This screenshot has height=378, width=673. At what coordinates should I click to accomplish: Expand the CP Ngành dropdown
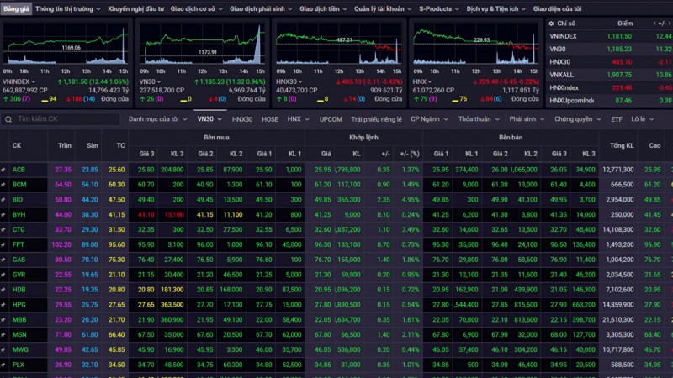[x=430, y=119]
